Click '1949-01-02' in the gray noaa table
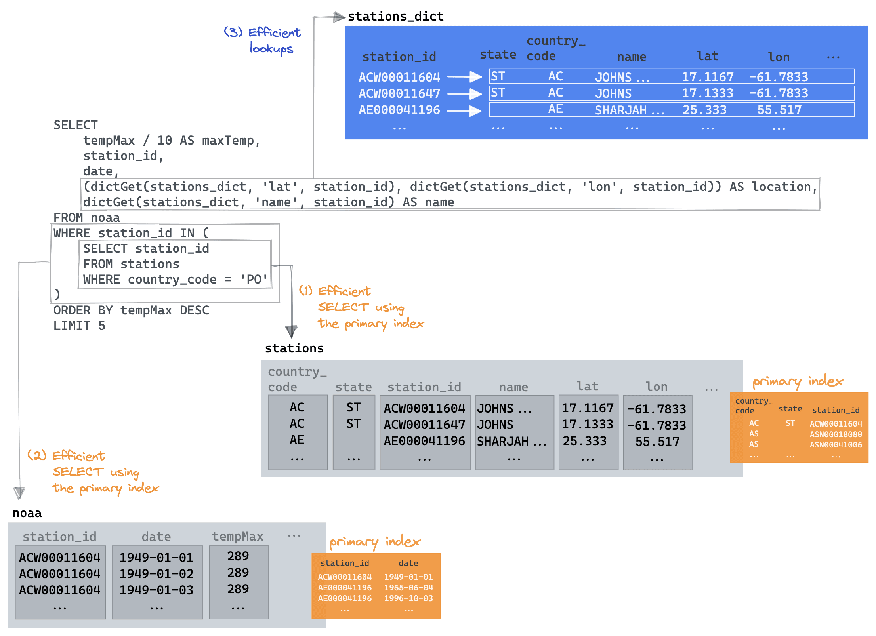 pos(156,574)
